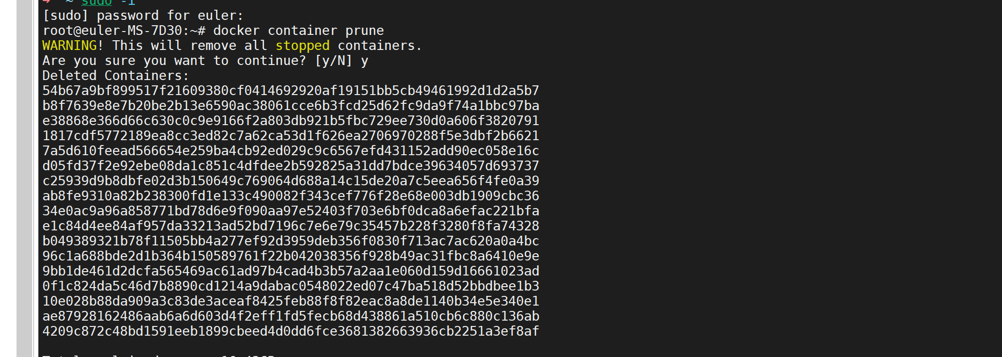Screen dimensions: 1002x357
Task: Click container ID starting with ab8fe9310a
Action: pos(290,196)
